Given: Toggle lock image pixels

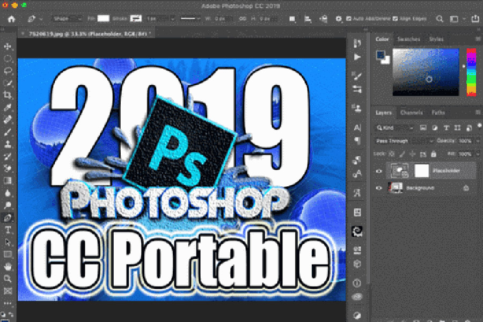Looking at the screenshot, I should tap(402, 154).
